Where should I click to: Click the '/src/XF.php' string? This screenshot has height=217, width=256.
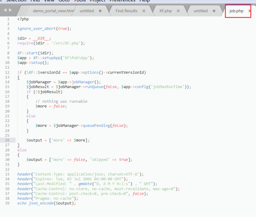[66, 43]
